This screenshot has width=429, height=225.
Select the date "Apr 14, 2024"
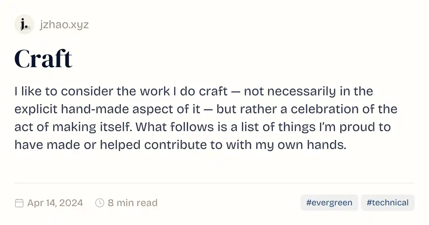pos(55,202)
